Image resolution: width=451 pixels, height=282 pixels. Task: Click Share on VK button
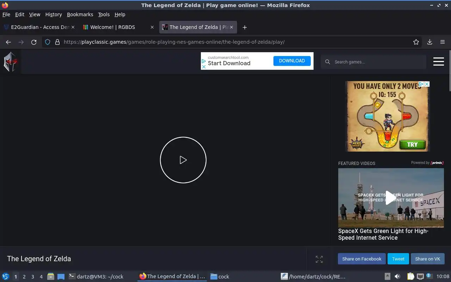click(x=428, y=259)
